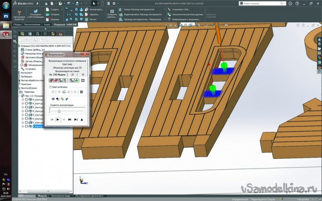Click Копировать (Copy) in the SolidCAM ribbon
The image size is (322, 201).
[96, 9]
